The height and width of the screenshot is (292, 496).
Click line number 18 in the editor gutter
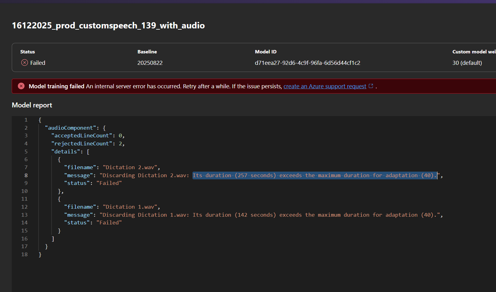pos(24,254)
